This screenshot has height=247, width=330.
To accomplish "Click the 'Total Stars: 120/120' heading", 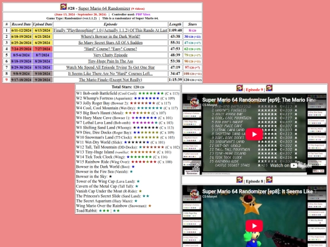I will click(128, 87).
